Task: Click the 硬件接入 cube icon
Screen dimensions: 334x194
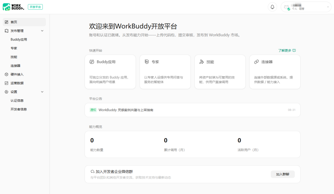Action: (6, 74)
